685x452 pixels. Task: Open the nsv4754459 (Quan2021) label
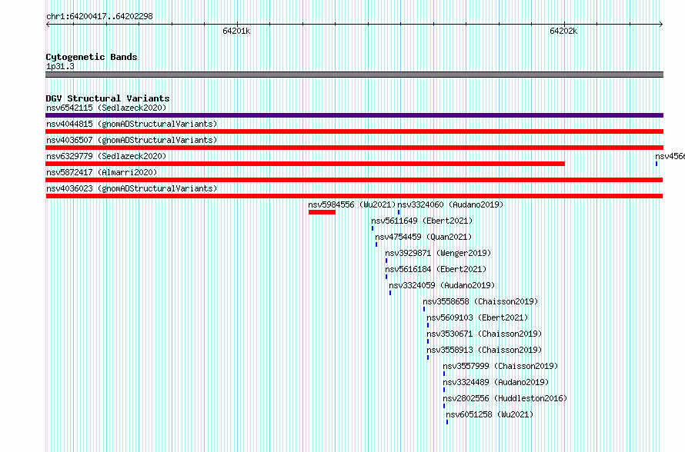[x=423, y=237]
